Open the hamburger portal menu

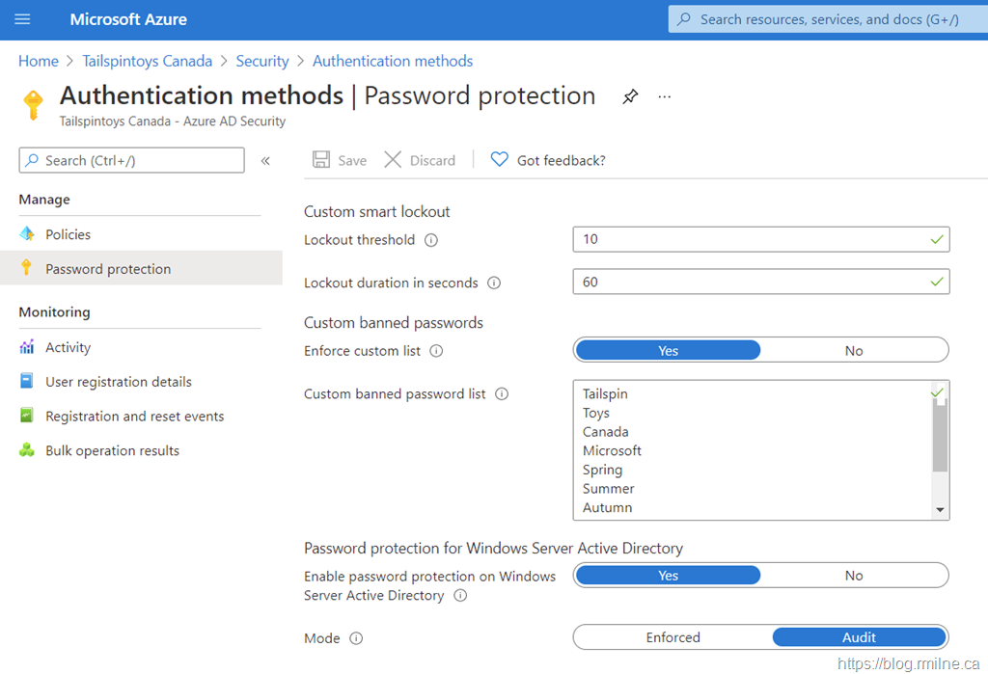coord(23,19)
